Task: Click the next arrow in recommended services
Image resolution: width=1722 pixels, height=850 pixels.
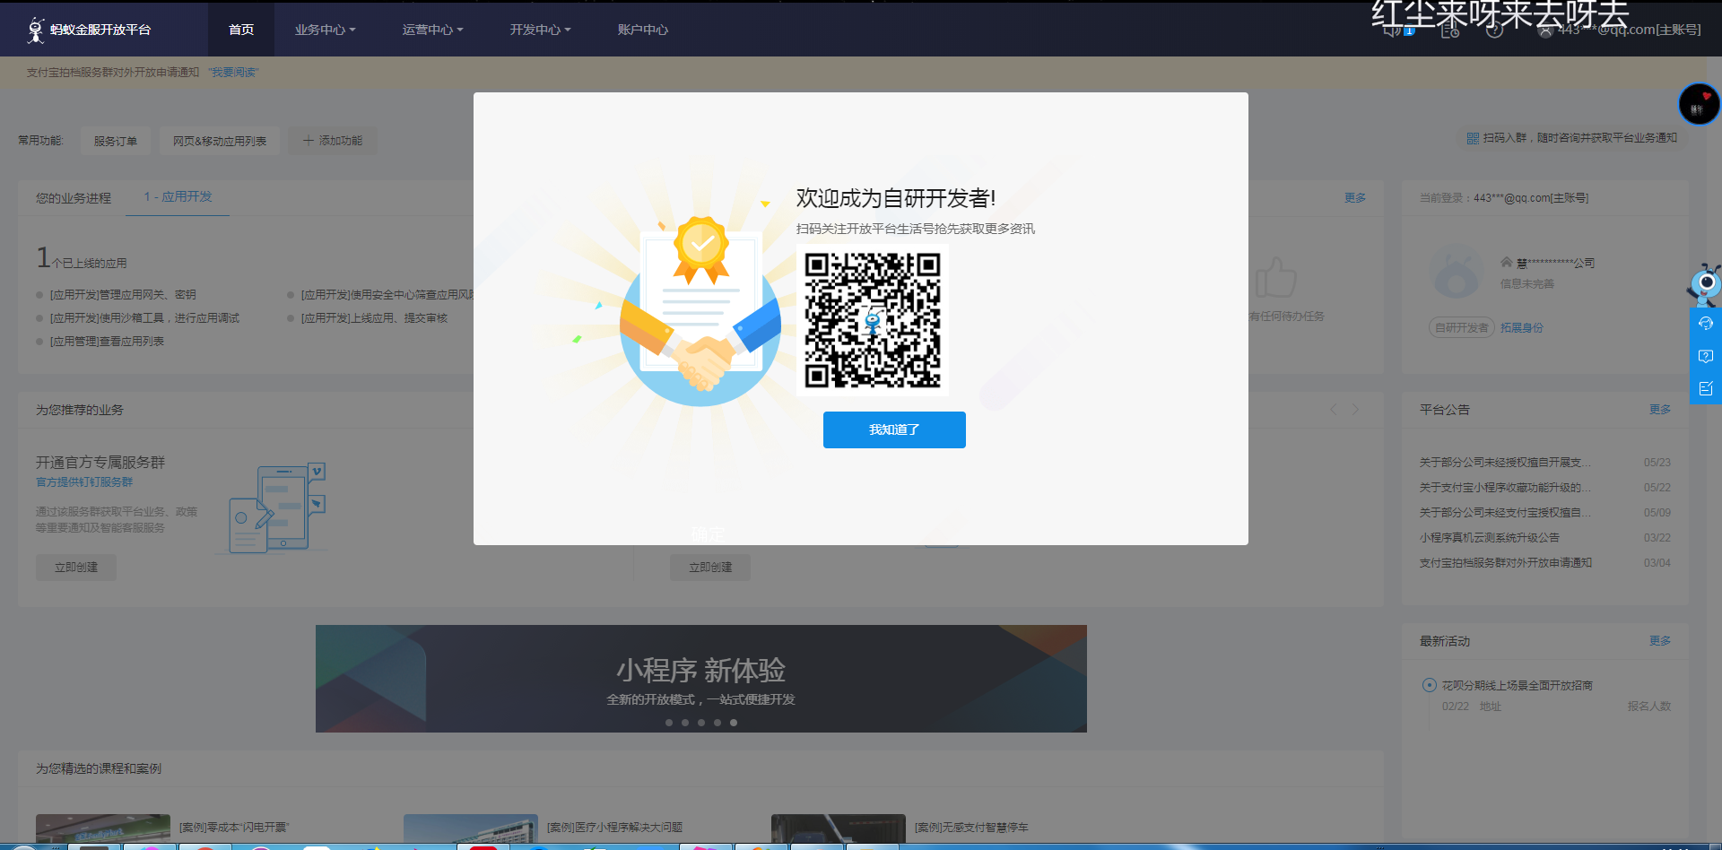Action: click(1355, 410)
